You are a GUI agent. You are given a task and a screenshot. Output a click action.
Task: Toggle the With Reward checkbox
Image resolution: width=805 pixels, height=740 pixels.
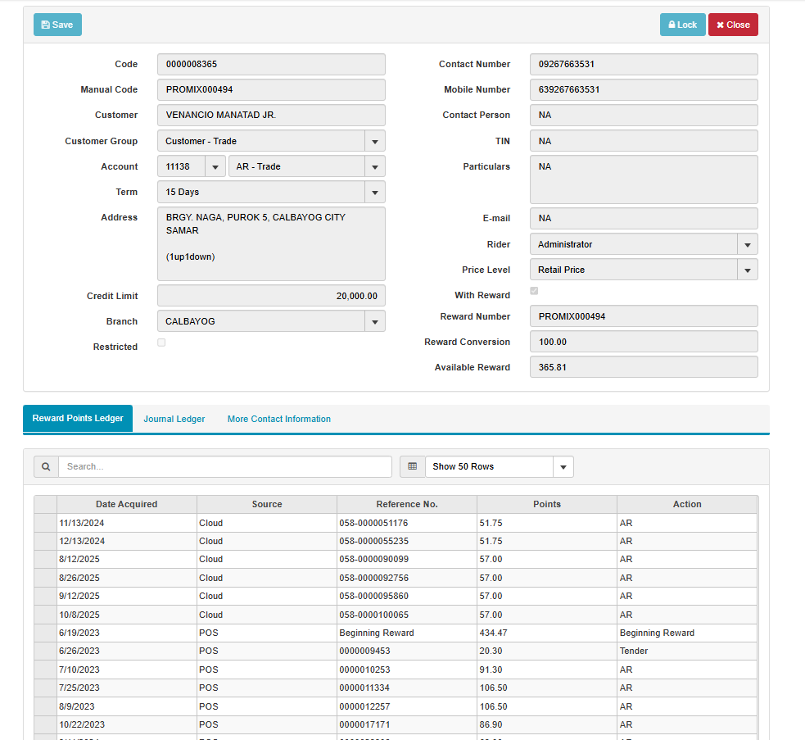[534, 291]
